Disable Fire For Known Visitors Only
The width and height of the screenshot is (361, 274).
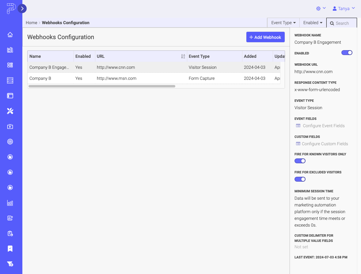click(x=300, y=161)
